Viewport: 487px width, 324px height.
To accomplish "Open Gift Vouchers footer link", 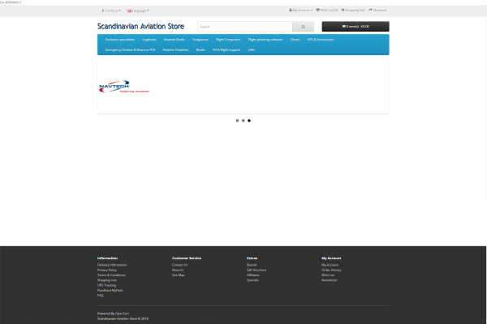I will pos(256,270).
